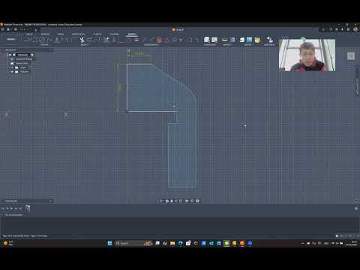Open Microsoft Edge from taskbar

point(180,243)
